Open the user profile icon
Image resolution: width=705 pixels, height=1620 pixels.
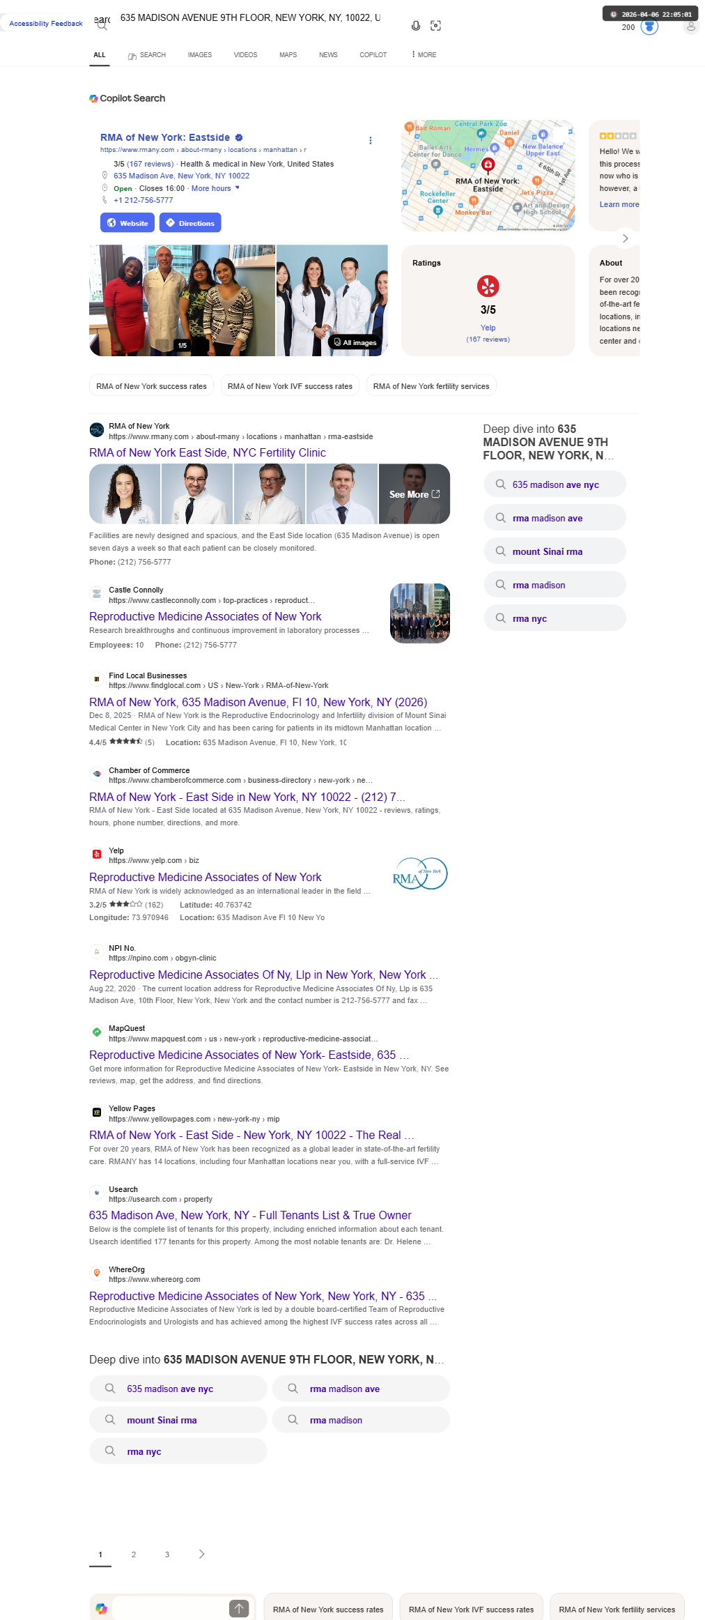click(690, 26)
